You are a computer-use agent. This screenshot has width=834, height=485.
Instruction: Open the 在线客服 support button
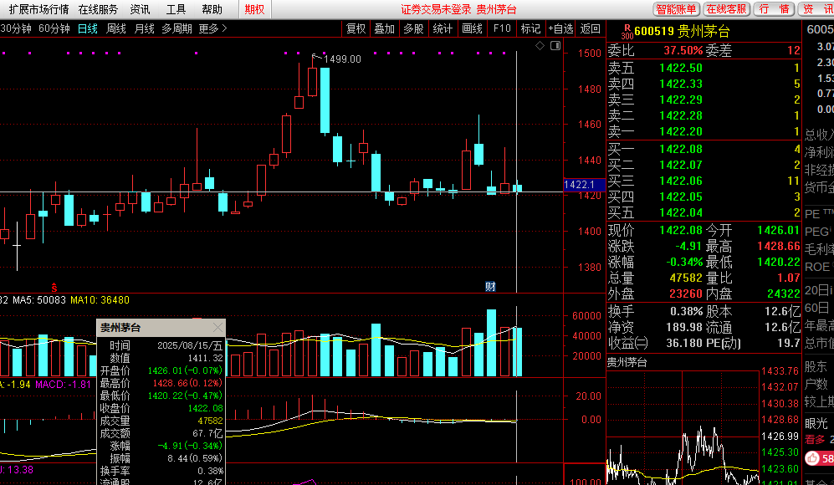pos(726,9)
